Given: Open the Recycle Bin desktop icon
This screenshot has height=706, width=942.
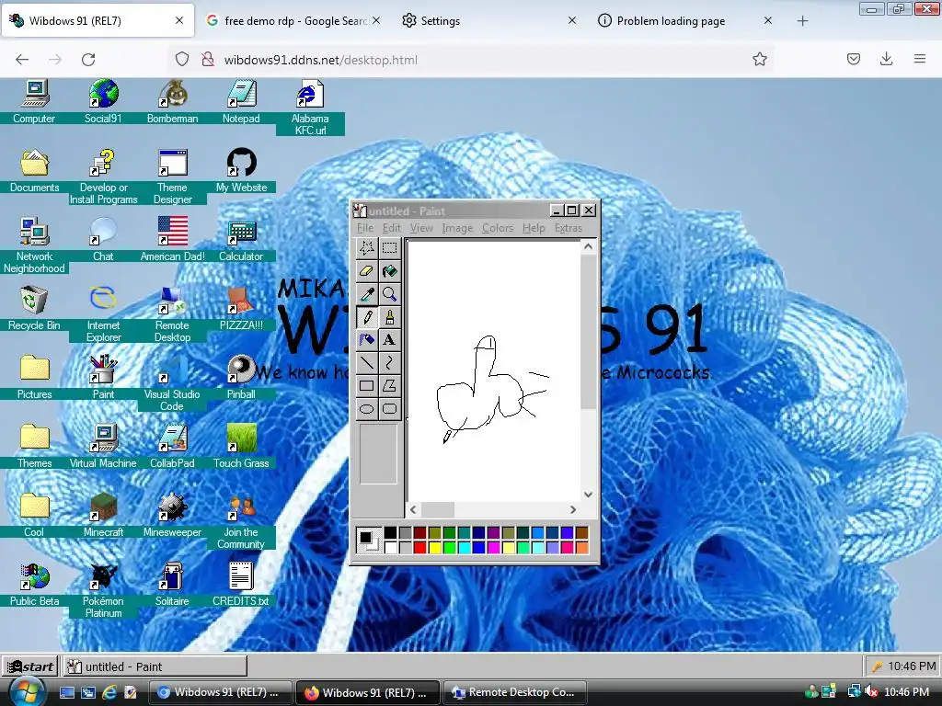Looking at the screenshot, I should [x=34, y=308].
